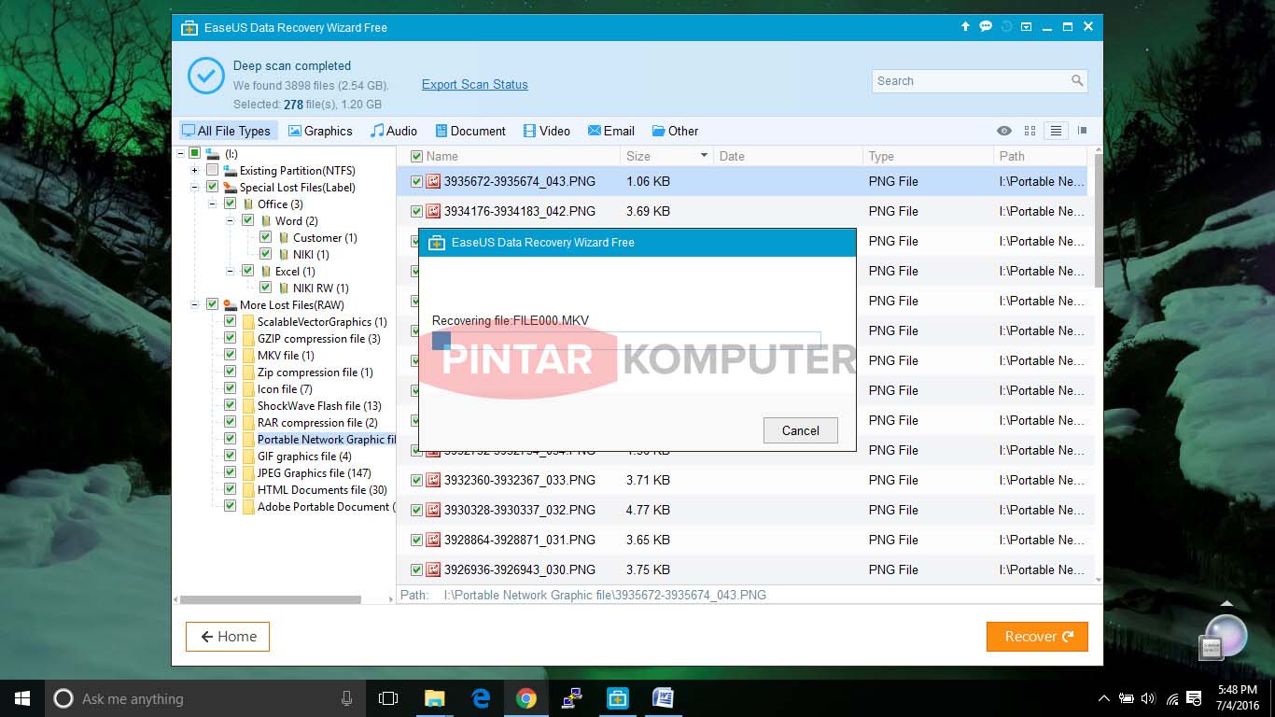
Task: Open Microsoft Edge from taskbar
Action: click(x=481, y=698)
